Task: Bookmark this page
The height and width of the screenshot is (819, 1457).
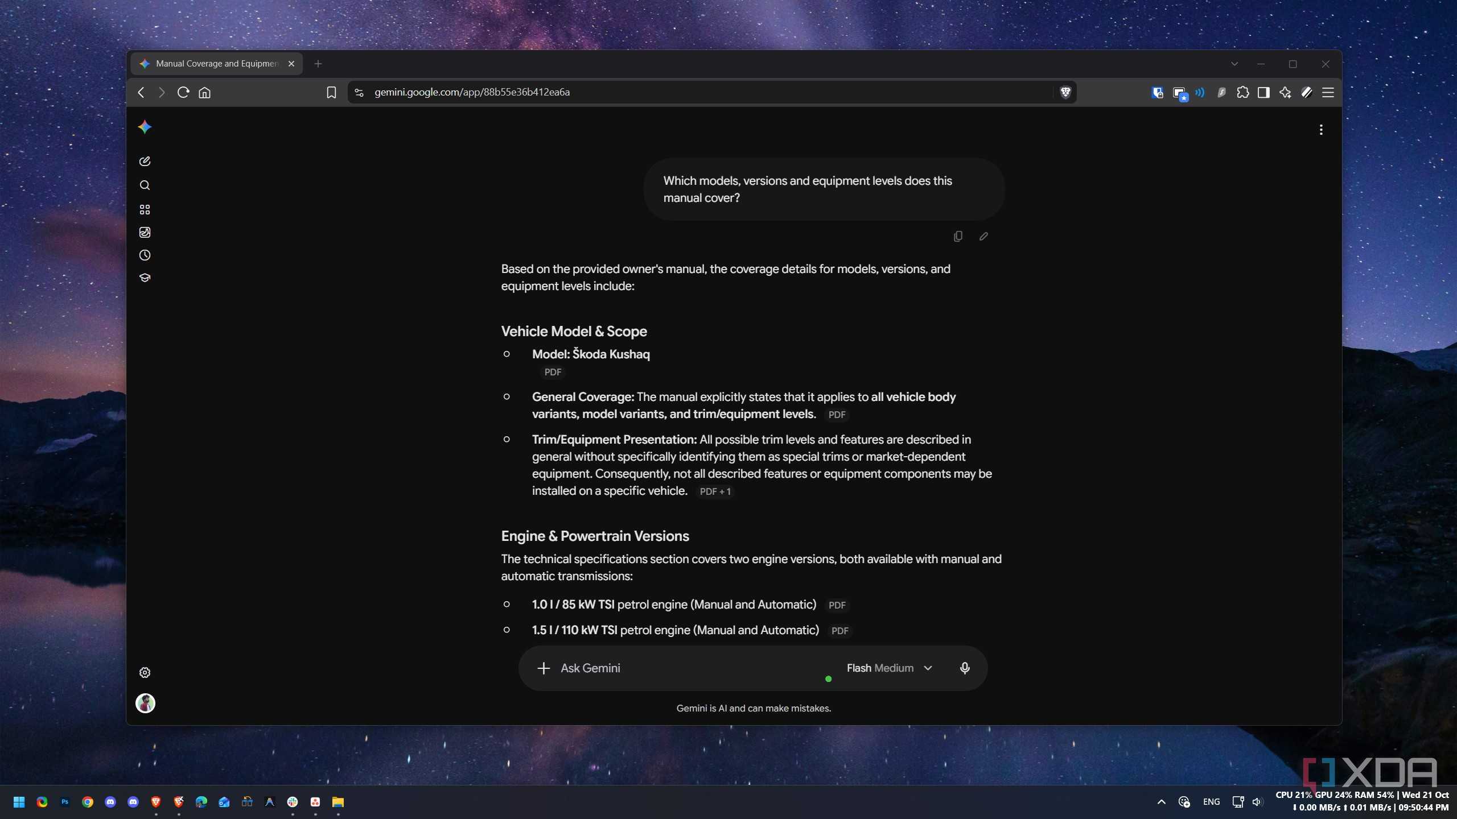Action: (331, 92)
